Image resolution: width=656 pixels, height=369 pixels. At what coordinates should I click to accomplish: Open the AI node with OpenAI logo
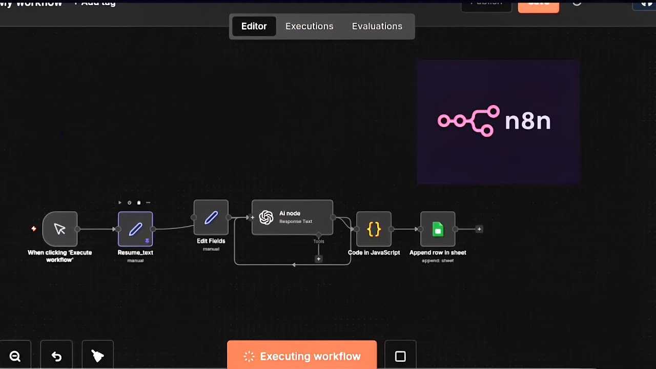point(292,217)
